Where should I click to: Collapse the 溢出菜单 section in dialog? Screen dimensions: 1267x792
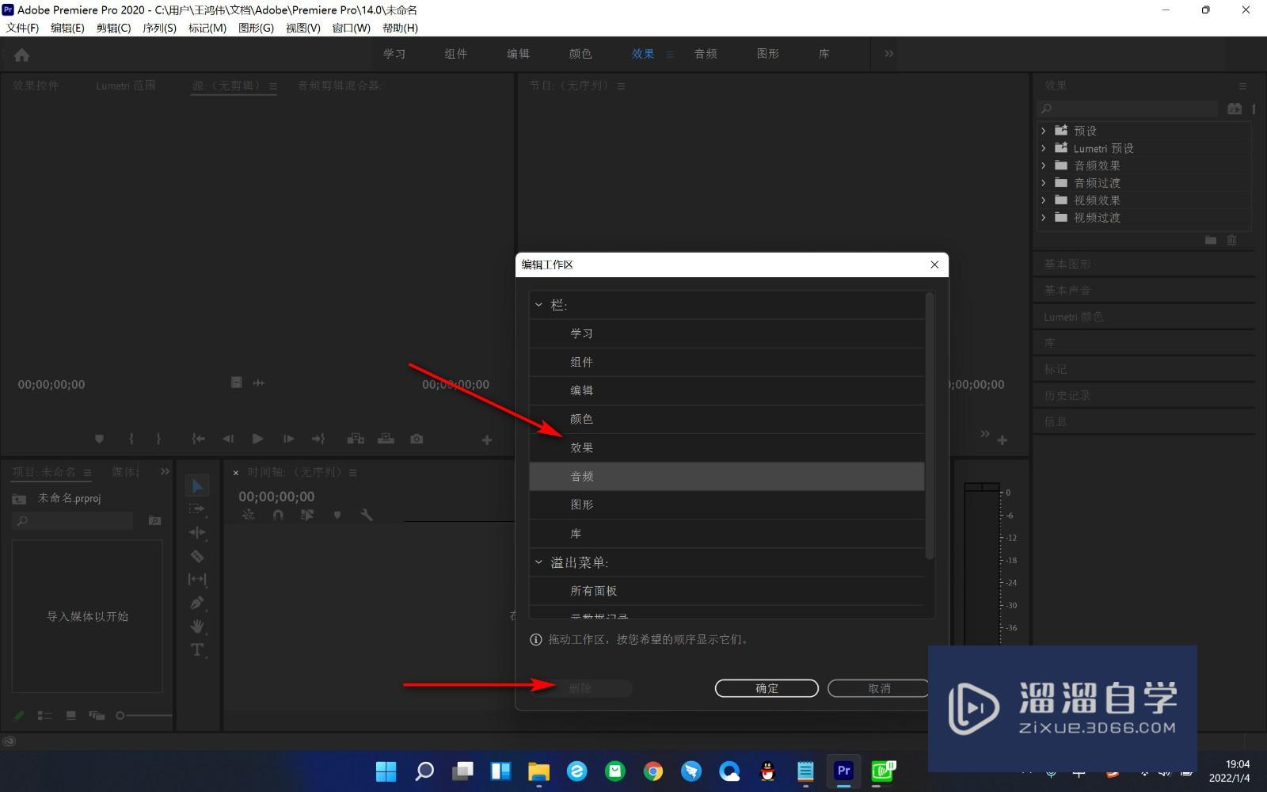click(x=538, y=562)
